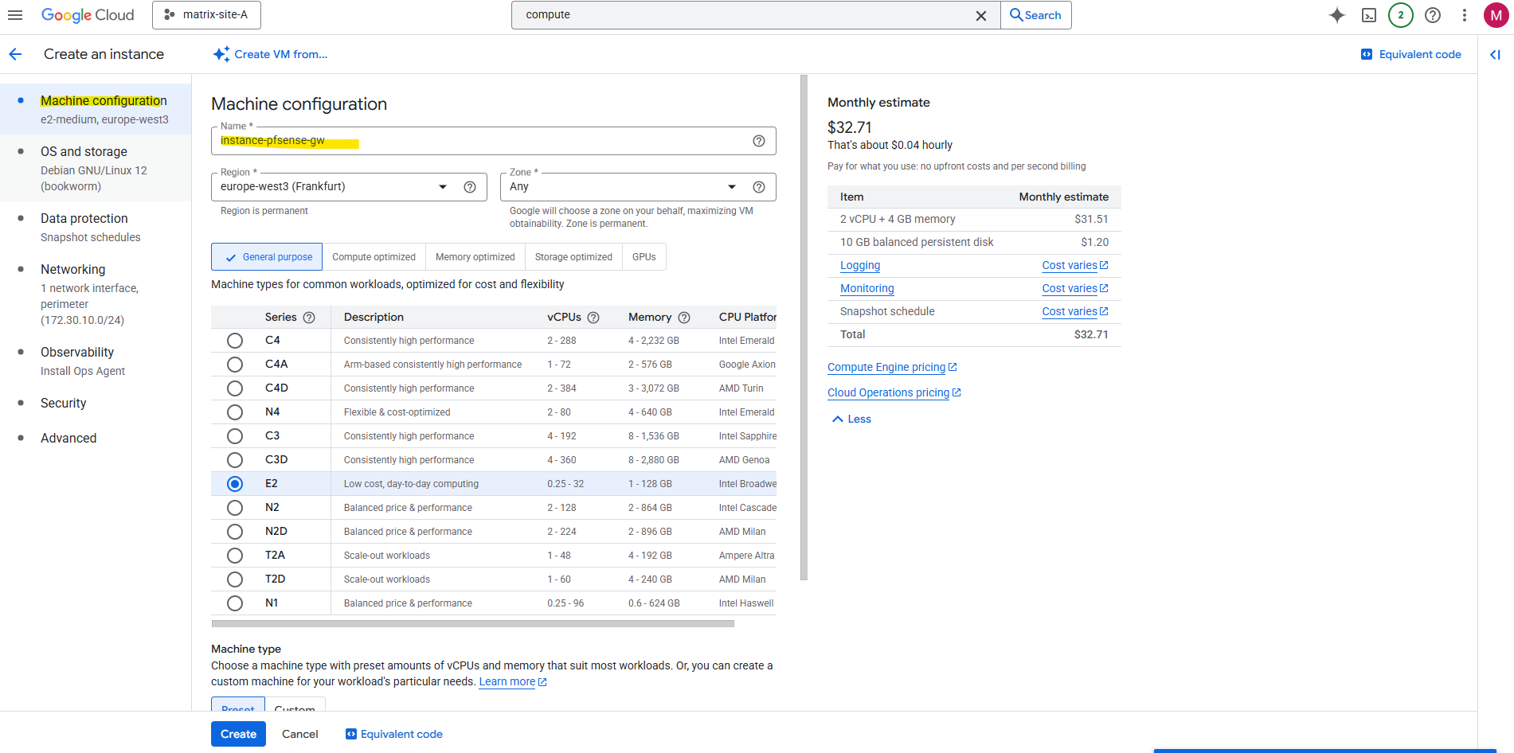The image size is (1514, 753).
Task: Click the back arrow beside Create an instance
Action: point(16,54)
